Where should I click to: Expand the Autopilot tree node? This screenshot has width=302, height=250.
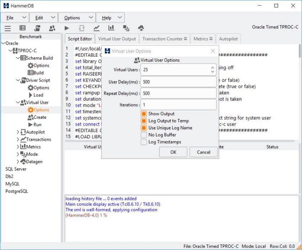point(18,132)
